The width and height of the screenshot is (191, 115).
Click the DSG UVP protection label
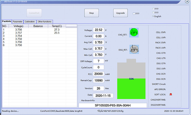161,69
